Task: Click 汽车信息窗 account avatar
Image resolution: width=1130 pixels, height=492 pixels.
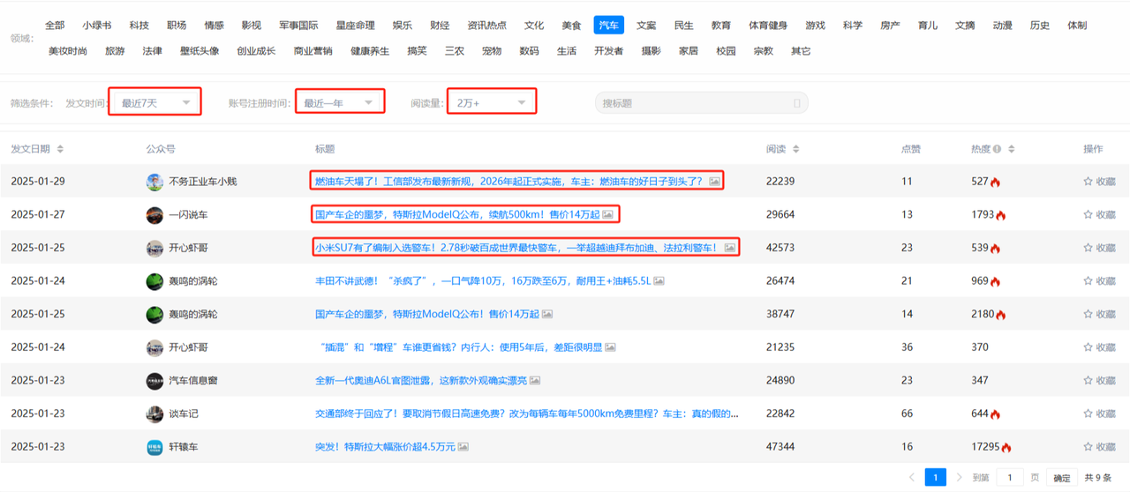Action: tap(154, 381)
